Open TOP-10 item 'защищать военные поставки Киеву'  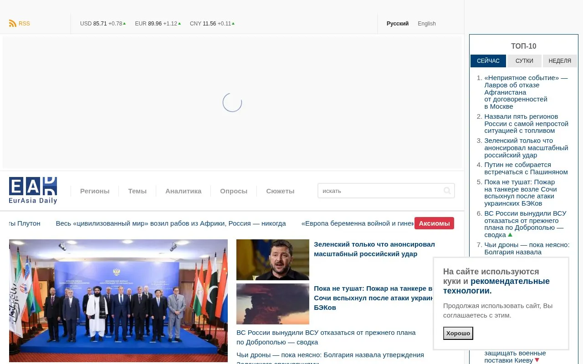(515, 357)
